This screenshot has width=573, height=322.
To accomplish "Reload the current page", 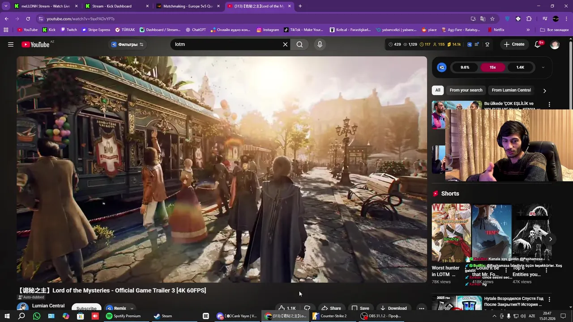I will pyautogui.click(x=28, y=19).
